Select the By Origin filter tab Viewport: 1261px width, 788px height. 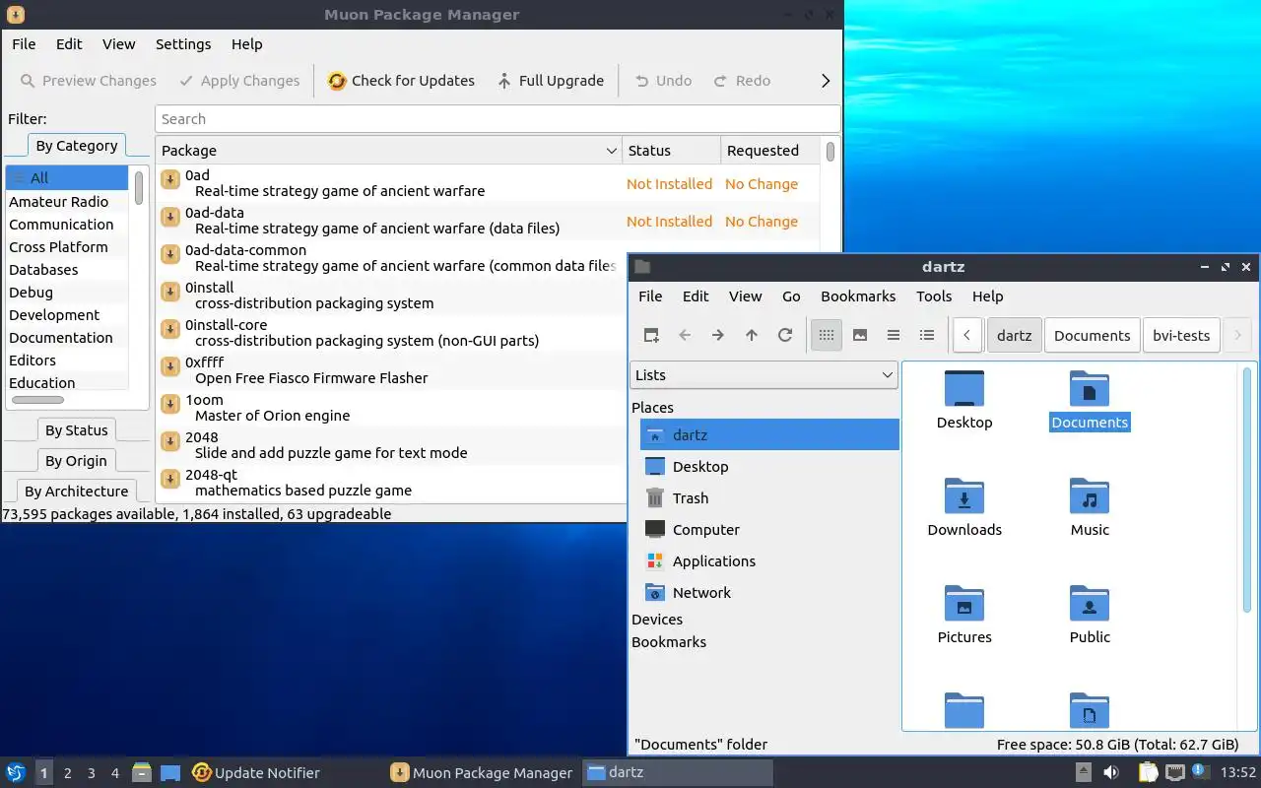(76, 461)
